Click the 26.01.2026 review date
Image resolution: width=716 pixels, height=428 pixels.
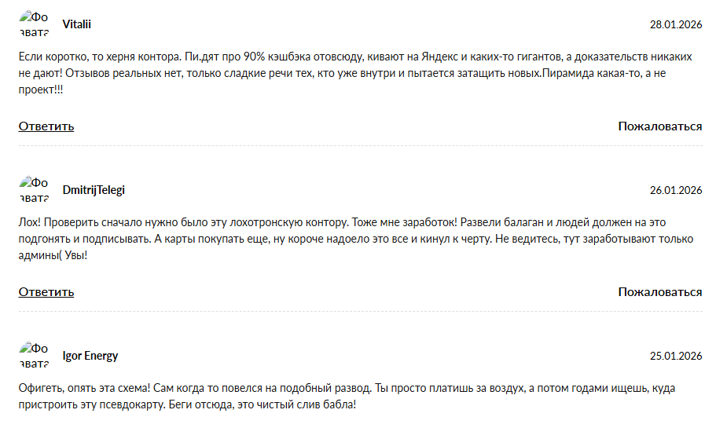(x=675, y=190)
